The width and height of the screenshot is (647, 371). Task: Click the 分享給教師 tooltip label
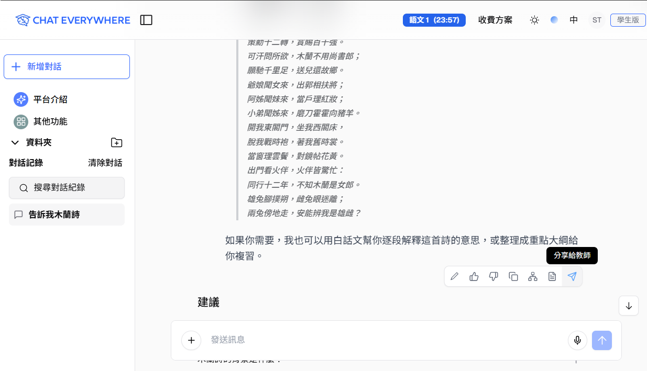coord(572,255)
